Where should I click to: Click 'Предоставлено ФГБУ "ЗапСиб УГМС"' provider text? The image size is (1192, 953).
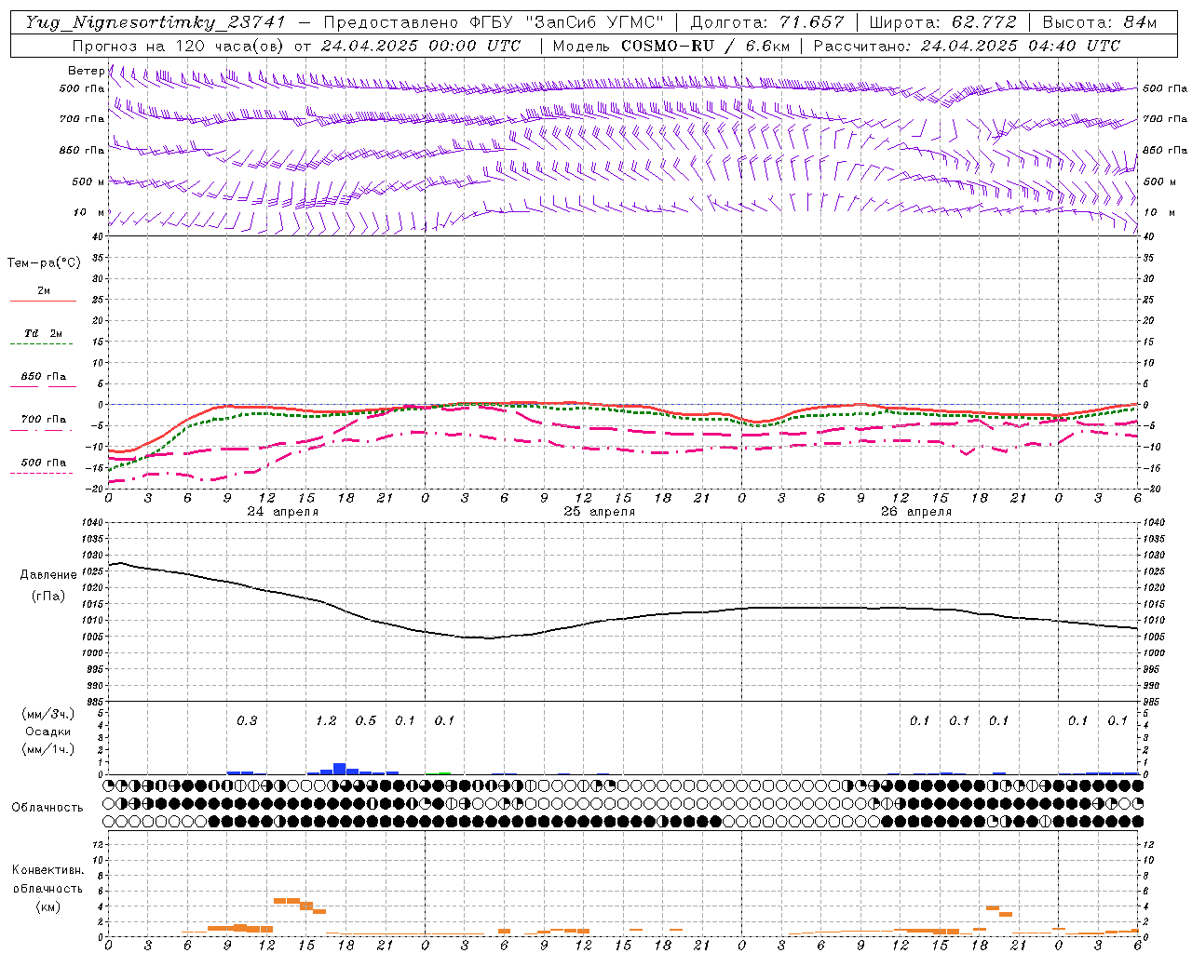click(x=494, y=22)
